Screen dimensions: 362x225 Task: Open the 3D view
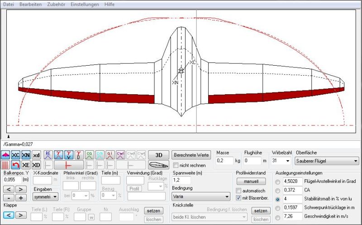(x=158, y=155)
